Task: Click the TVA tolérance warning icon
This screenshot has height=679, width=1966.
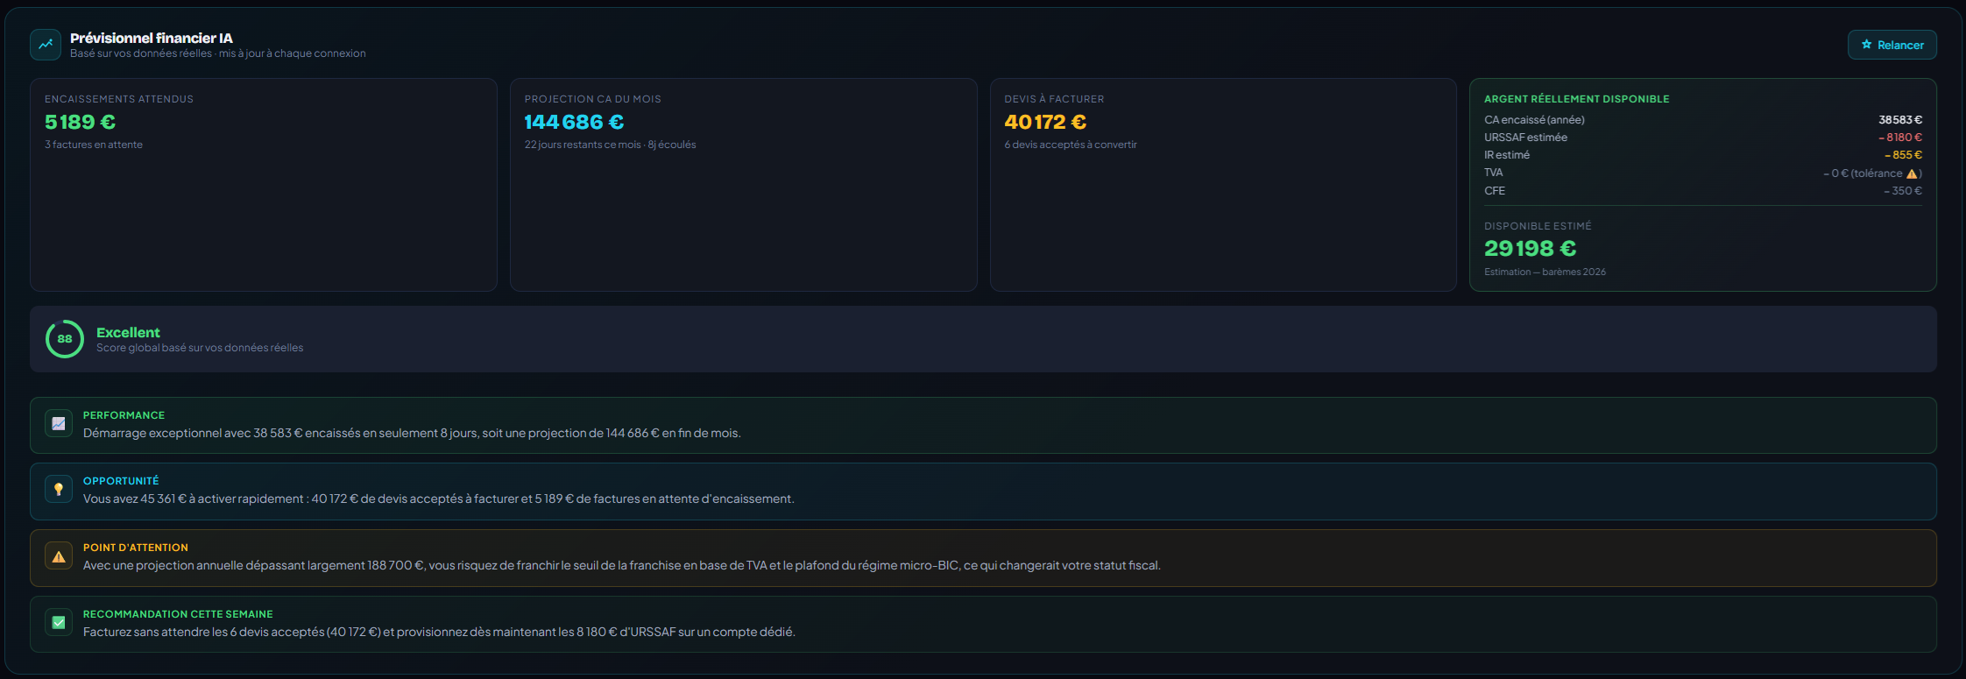Action: 1912,173
